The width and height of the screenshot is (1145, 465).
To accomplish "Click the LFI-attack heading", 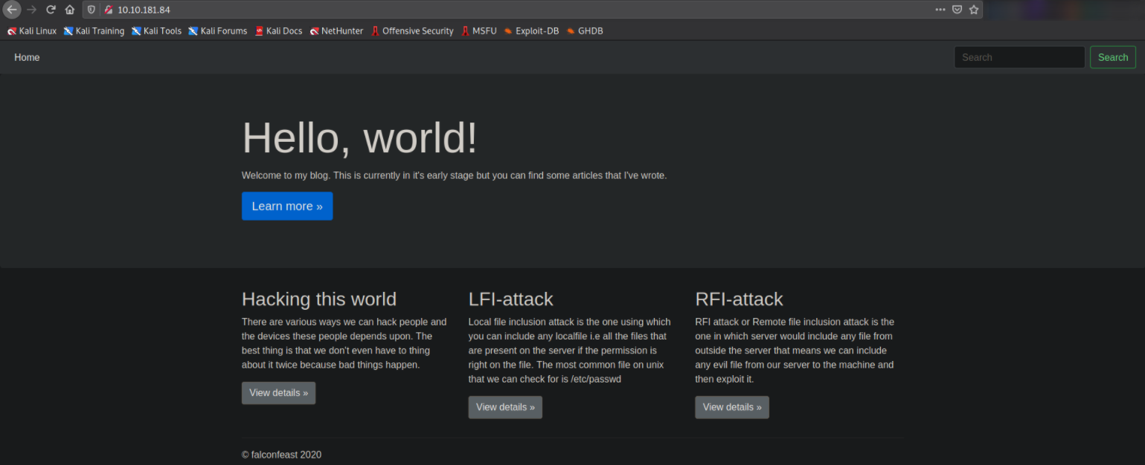I will click(x=511, y=299).
